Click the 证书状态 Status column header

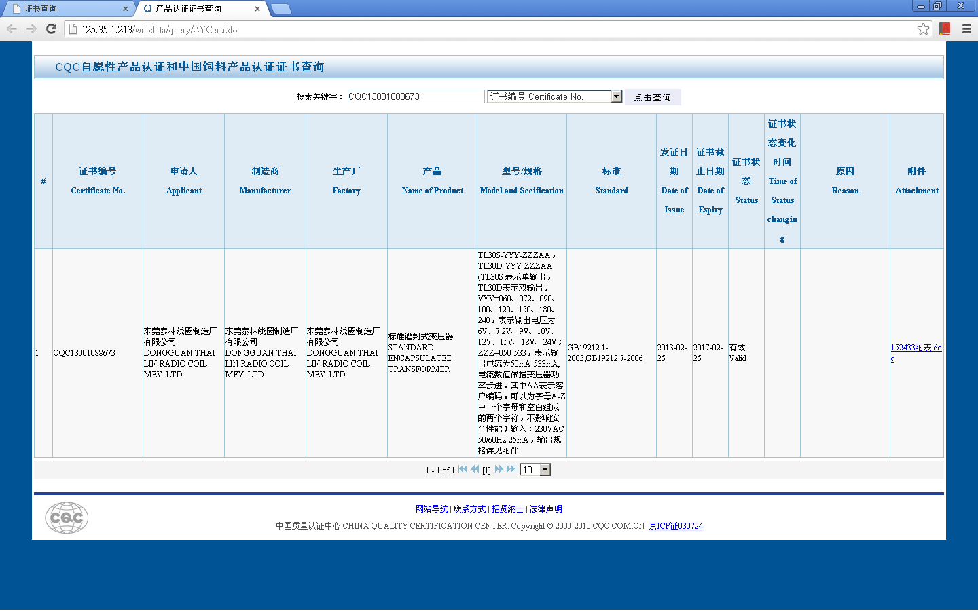(746, 181)
